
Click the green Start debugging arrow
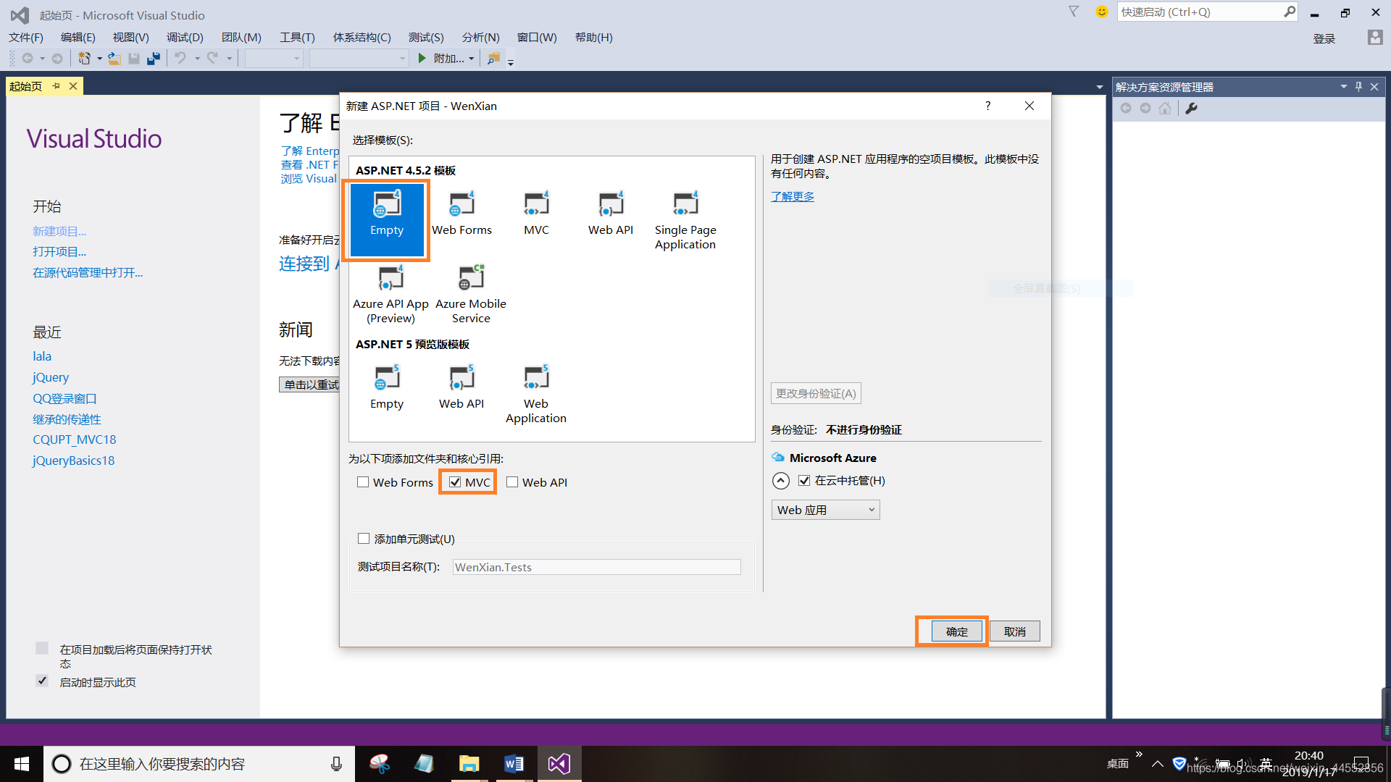[x=422, y=58]
